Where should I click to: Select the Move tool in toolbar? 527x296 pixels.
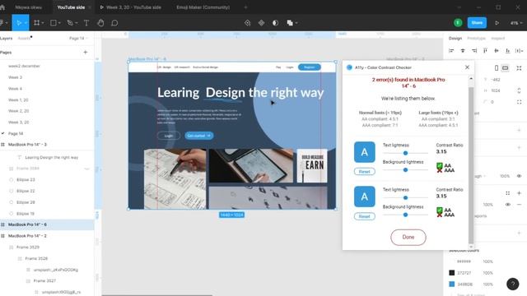[19, 23]
